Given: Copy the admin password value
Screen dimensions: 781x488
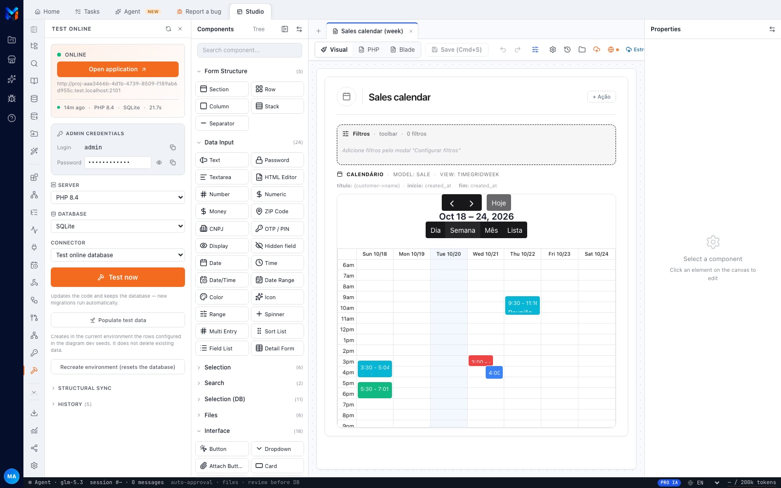Looking at the screenshot, I should coord(173,163).
